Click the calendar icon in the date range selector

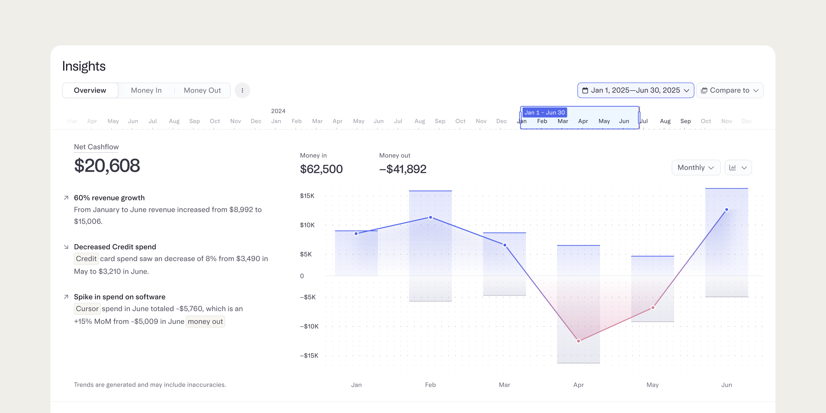point(586,90)
